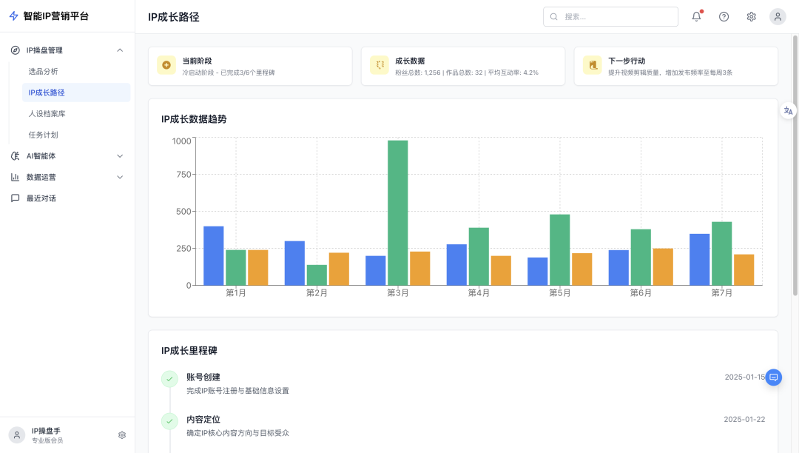The height and width of the screenshot is (453, 799).
Task: Click the IP成长里程碑 heading
Action: (189, 351)
